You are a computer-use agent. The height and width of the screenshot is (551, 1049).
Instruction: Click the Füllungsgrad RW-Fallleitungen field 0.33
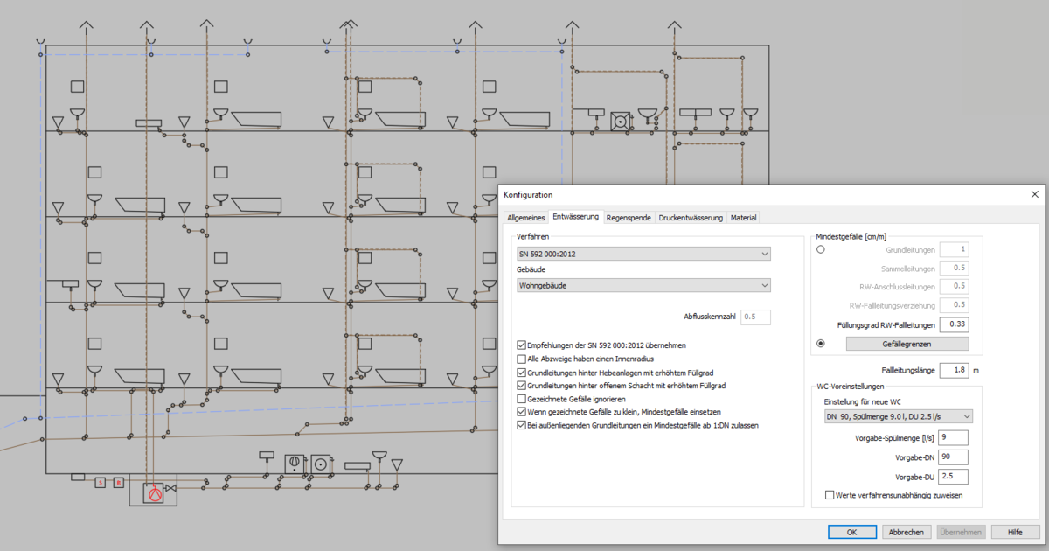(x=954, y=324)
